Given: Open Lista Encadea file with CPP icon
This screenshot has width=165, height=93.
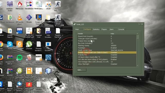Looking at the screenshot, I should pos(48,33).
